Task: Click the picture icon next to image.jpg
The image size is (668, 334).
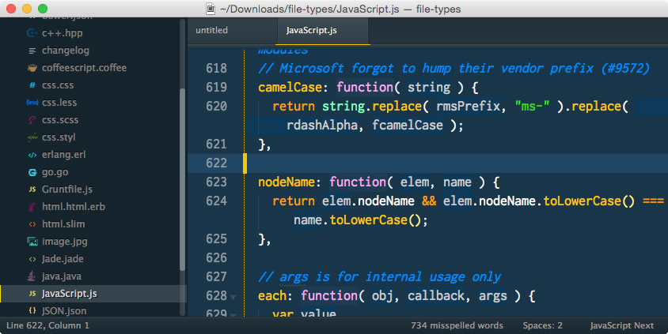Action: 32,242
